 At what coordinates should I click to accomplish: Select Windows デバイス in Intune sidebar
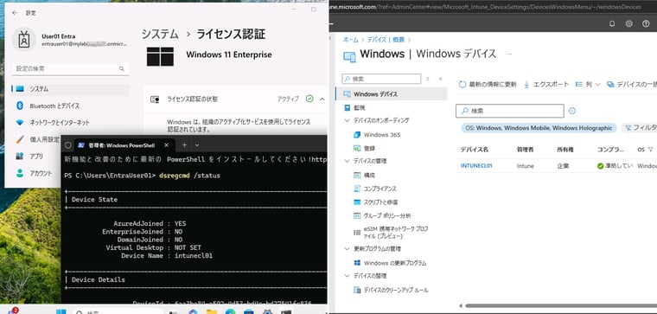point(392,94)
